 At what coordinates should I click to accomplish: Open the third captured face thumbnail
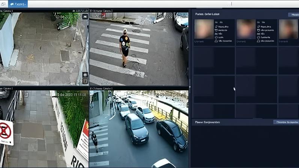click(x=288, y=29)
